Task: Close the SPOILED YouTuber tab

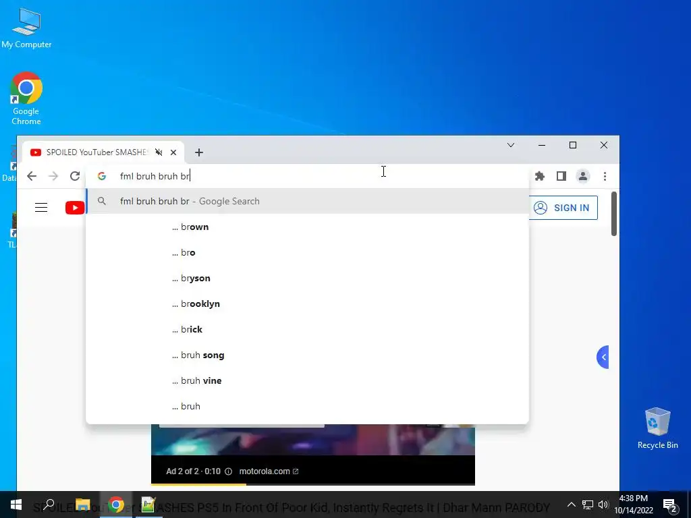Action: pyautogui.click(x=173, y=152)
